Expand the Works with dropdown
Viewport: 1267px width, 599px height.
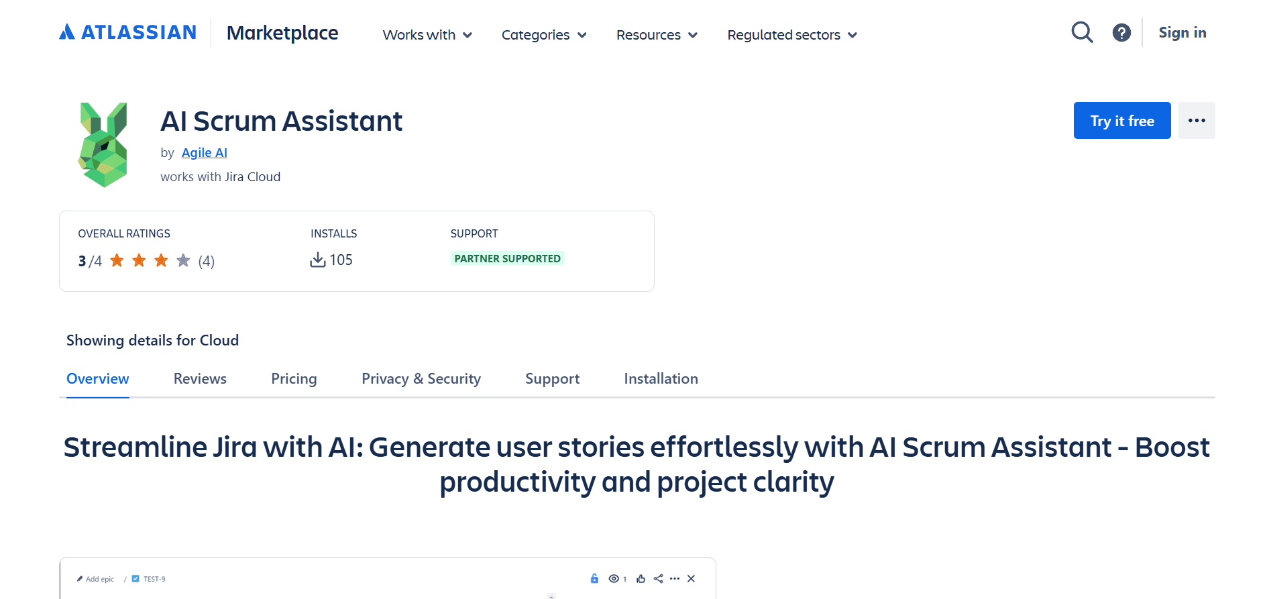click(427, 35)
